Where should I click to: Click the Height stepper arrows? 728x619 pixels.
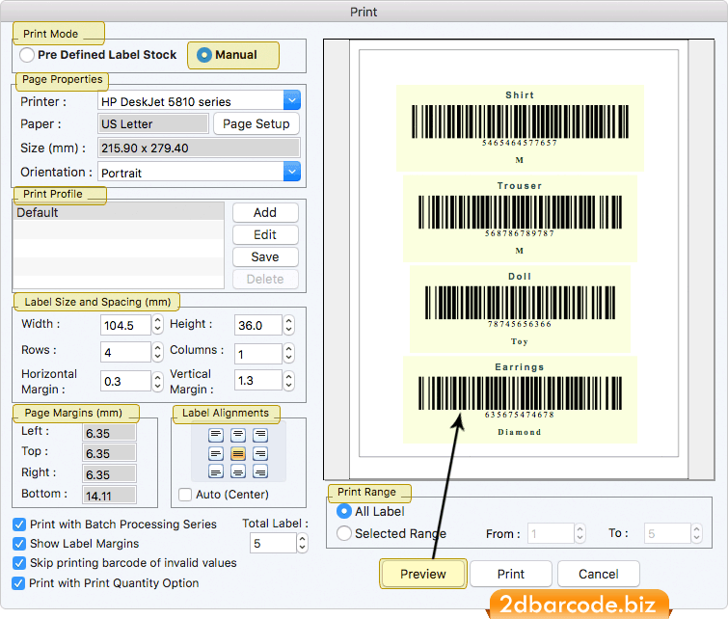pos(288,325)
